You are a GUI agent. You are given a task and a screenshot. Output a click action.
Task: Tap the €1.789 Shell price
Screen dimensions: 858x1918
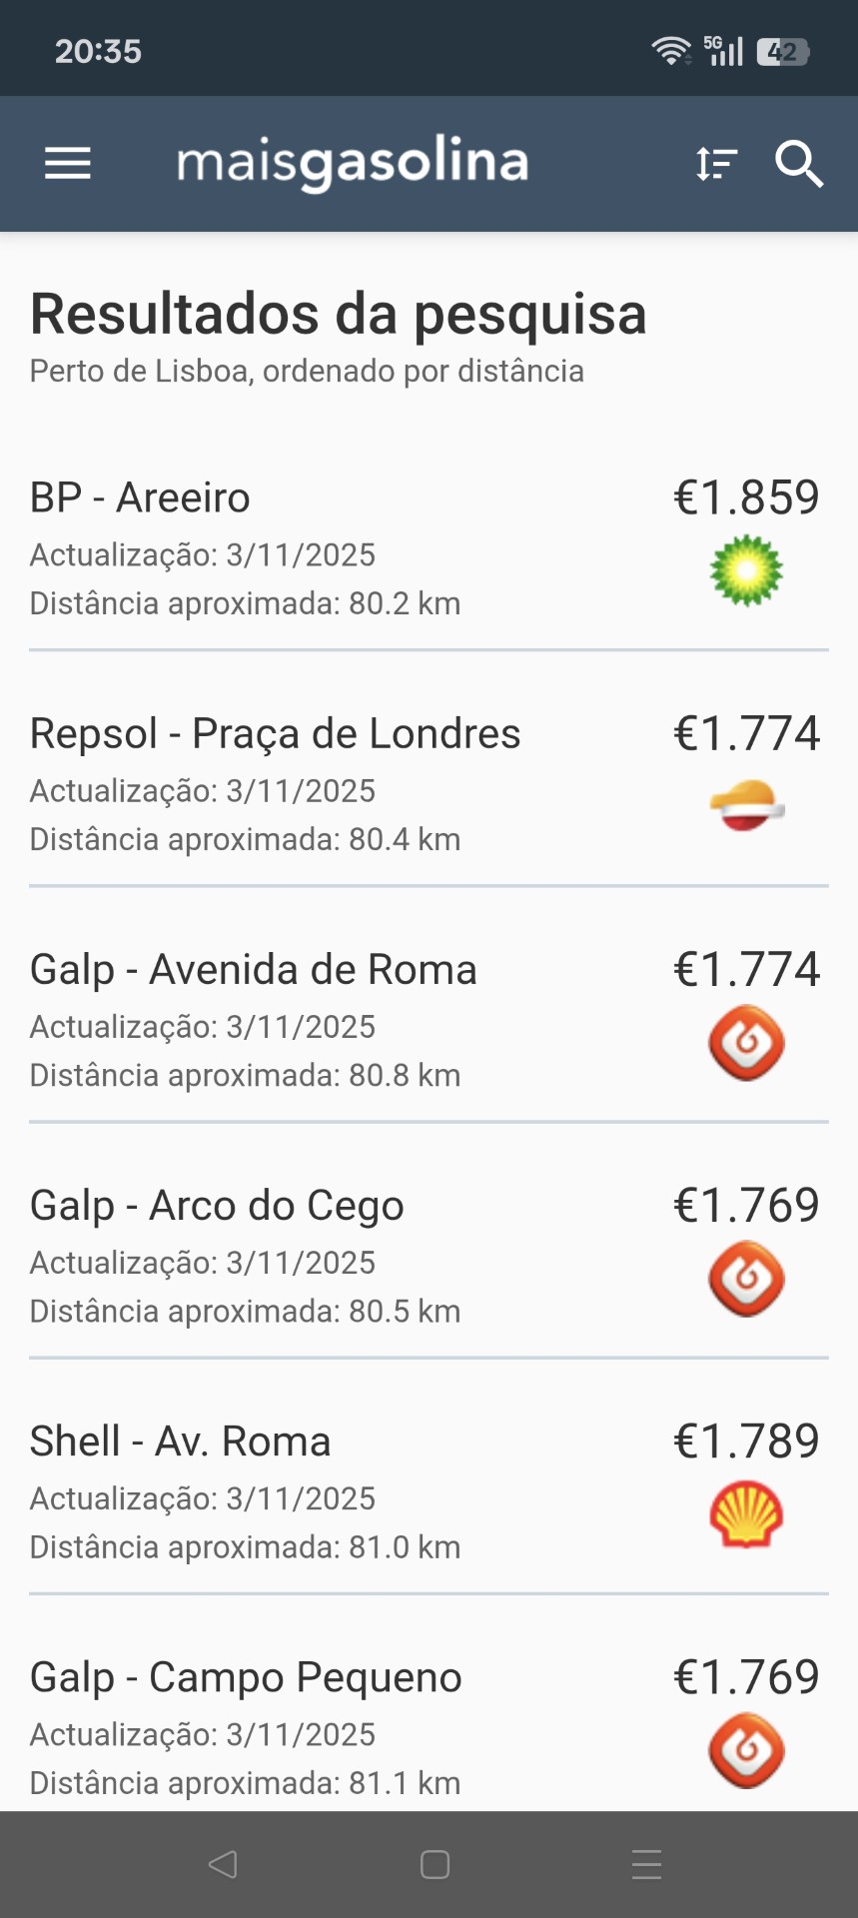click(x=746, y=1440)
